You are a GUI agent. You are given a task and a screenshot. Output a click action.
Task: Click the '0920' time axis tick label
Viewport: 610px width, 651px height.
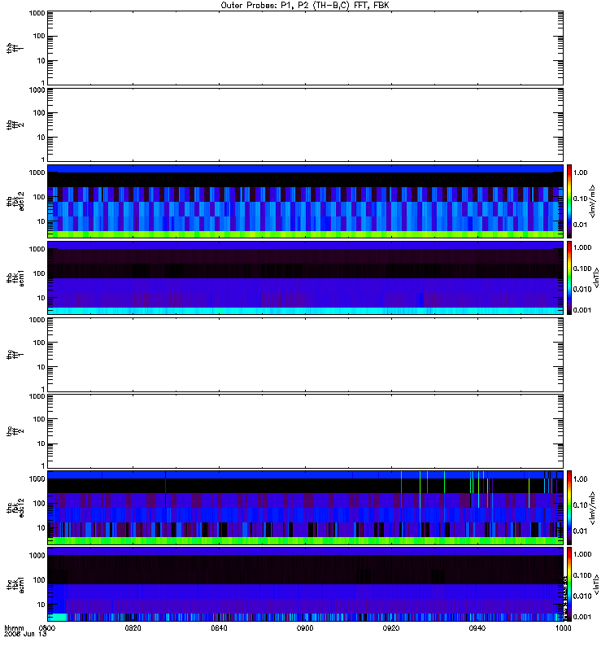click(x=391, y=628)
